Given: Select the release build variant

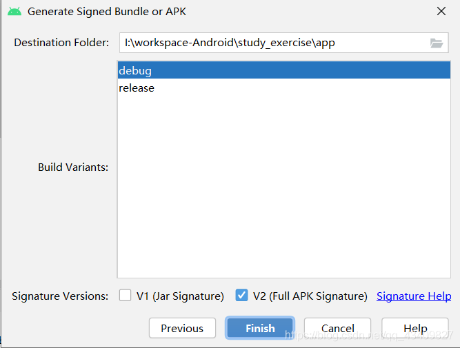Looking at the screenshot, I should (x=283, y=88).
